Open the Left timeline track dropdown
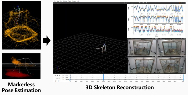188x95 pixels. coord(63,77)
